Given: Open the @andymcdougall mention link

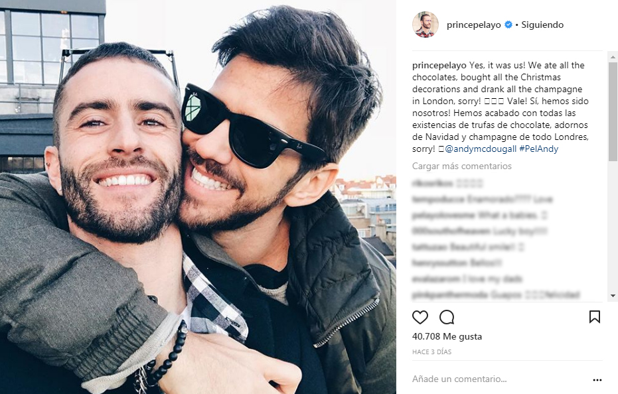Looking at the screenshot, I should pyautogui.click(x=481, y=149).
